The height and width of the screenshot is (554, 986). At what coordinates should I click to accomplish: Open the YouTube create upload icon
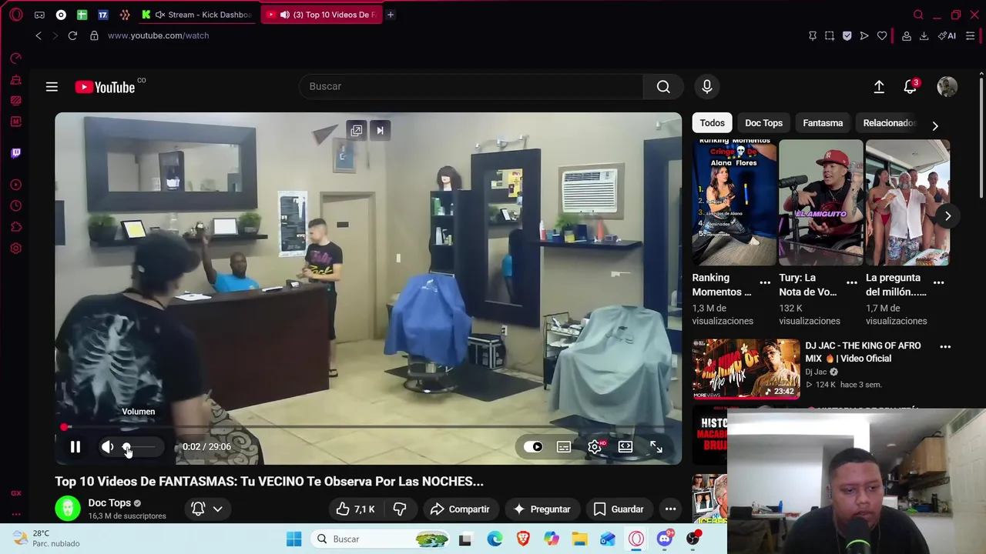[879, 87]
